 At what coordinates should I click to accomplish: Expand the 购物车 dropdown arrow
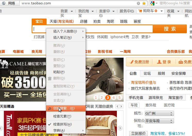pos(162,11)
